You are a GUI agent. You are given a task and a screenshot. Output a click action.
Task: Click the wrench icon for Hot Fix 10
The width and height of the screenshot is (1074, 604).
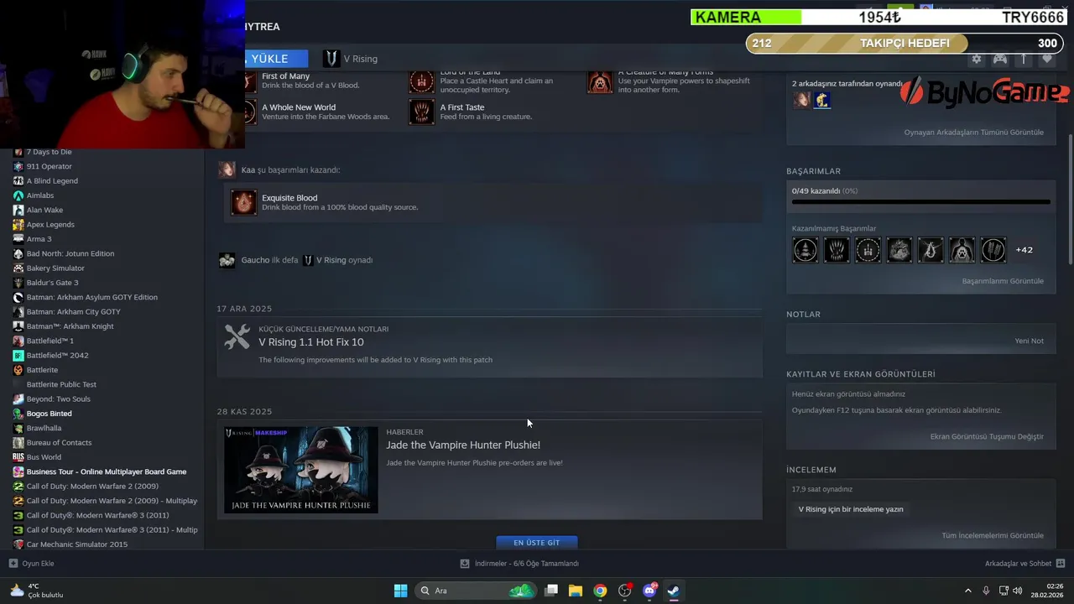click(x=237, y=337)
